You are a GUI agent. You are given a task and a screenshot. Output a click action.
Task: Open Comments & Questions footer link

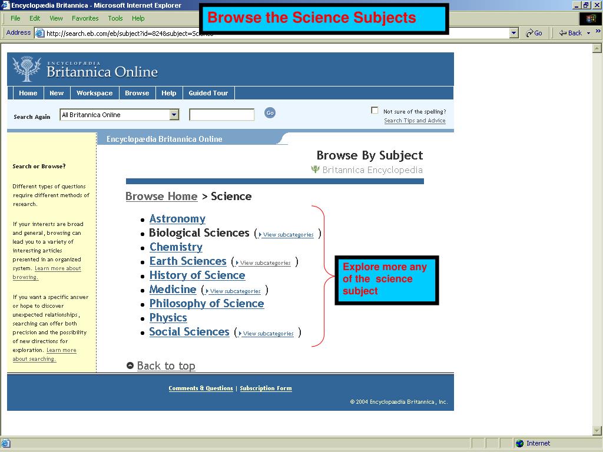201,388
